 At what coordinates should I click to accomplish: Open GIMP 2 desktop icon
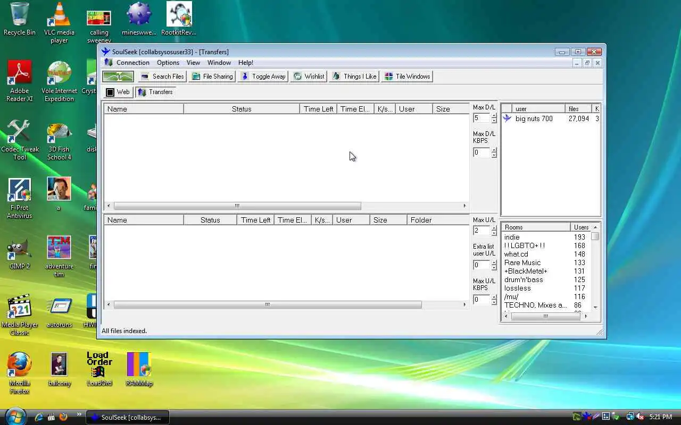(20, 253)
